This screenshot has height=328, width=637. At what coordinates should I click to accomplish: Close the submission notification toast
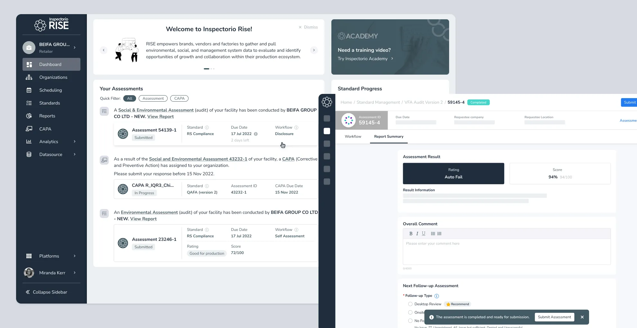[582, 317]
